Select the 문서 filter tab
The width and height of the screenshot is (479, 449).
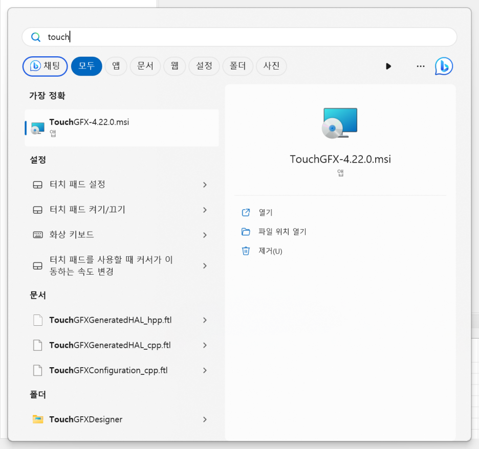145,66
